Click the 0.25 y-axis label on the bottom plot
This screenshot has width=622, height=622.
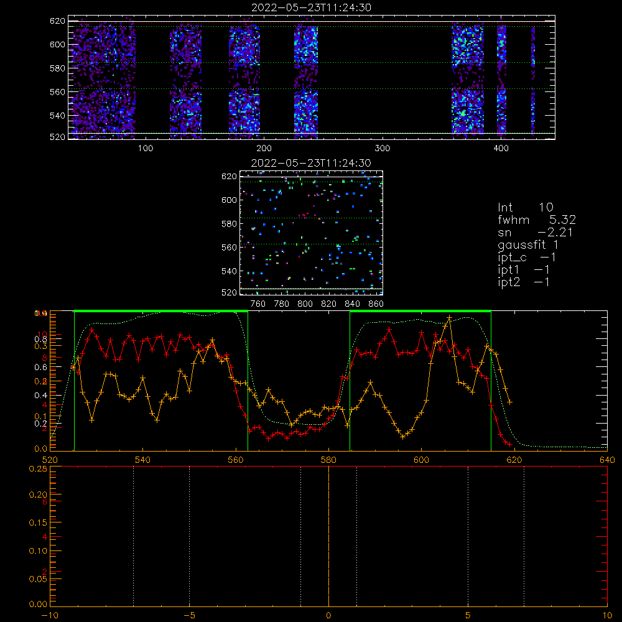(38, 468)
